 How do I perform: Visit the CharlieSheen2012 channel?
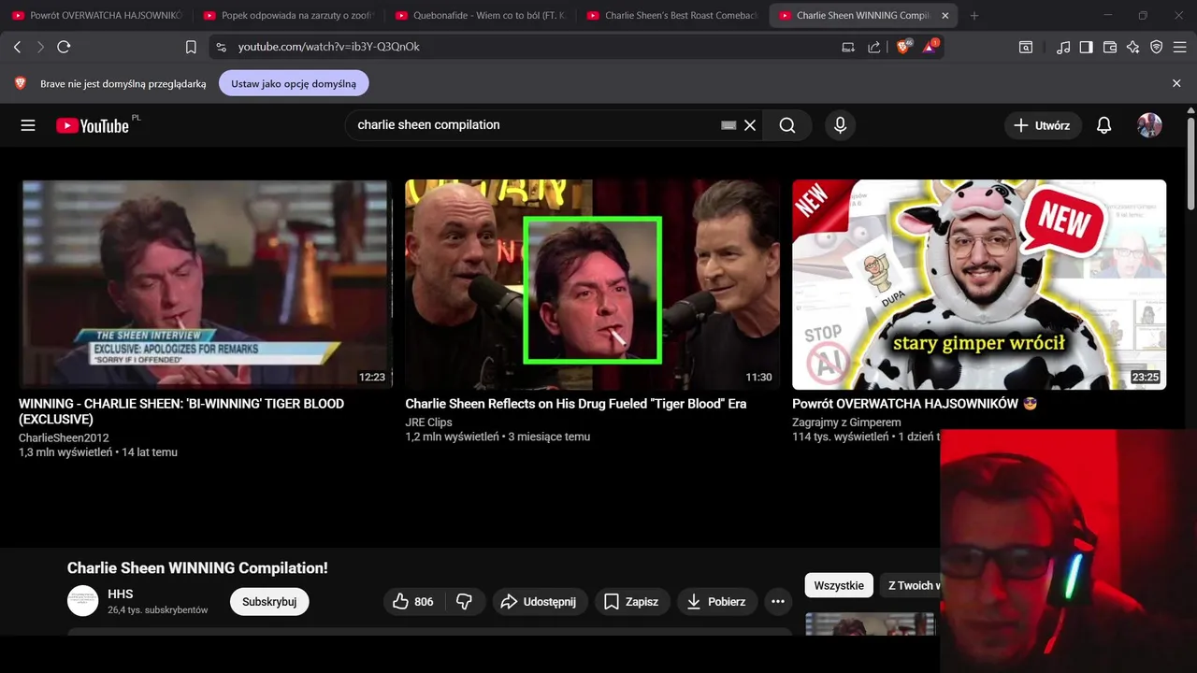[64, 437]
